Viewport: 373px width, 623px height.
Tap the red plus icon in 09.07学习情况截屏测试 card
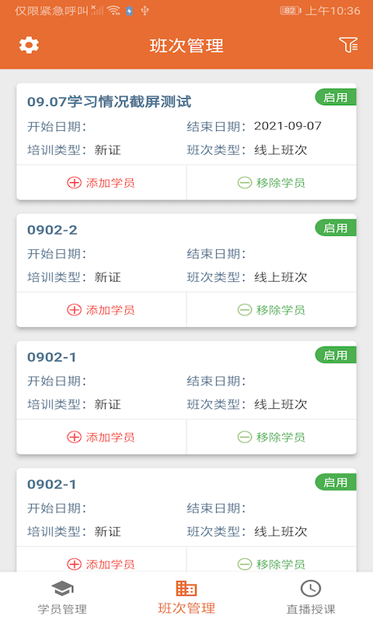pyautogui.click(x=74, y=183)
